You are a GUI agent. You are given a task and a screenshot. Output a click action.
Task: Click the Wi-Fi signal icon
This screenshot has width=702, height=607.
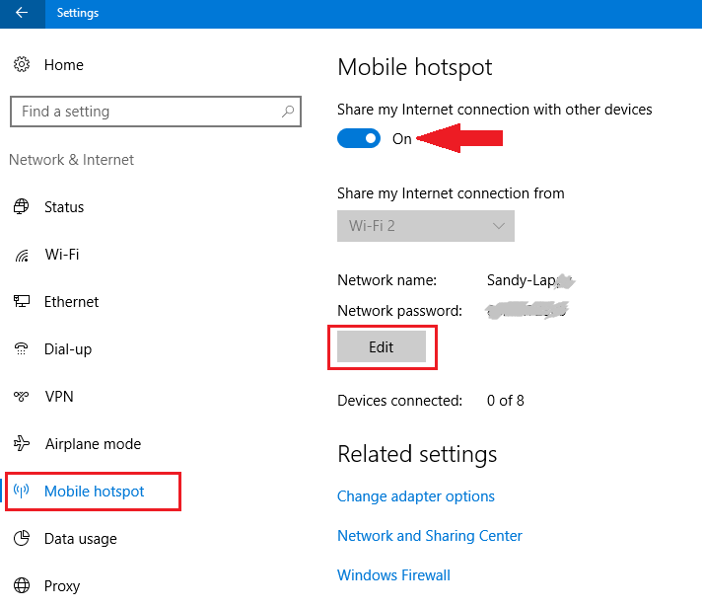pos(22,255)
